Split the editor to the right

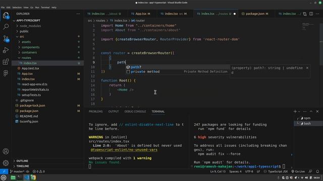(311, 14)
